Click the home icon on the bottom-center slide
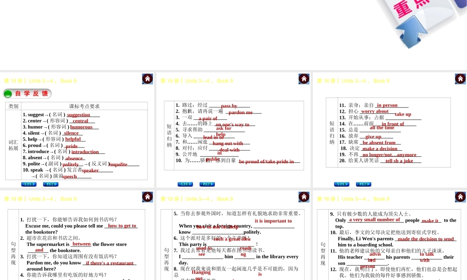 point(304,196)
